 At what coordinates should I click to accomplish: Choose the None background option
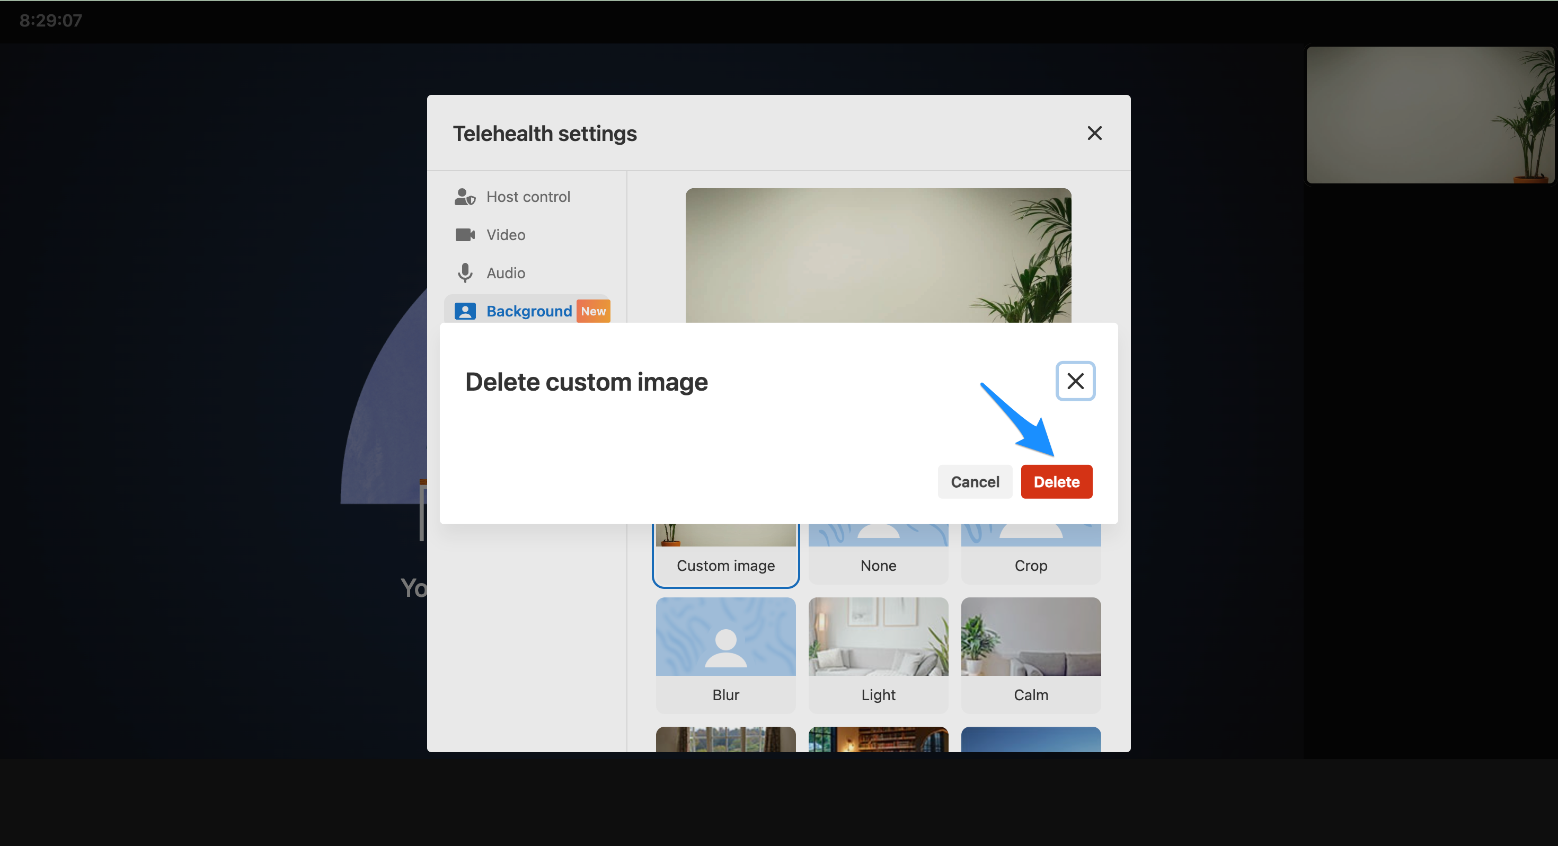[878, 554]
